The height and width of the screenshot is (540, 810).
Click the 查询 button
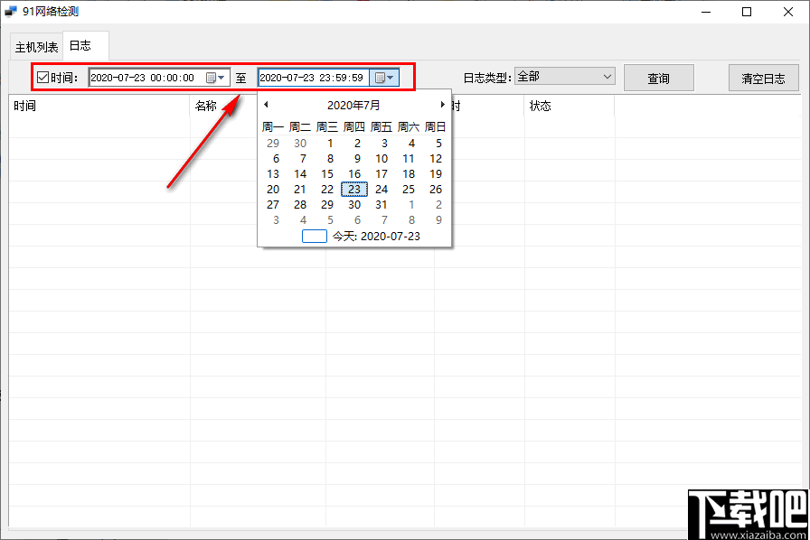pyautogui.click(x=659, y=78)
